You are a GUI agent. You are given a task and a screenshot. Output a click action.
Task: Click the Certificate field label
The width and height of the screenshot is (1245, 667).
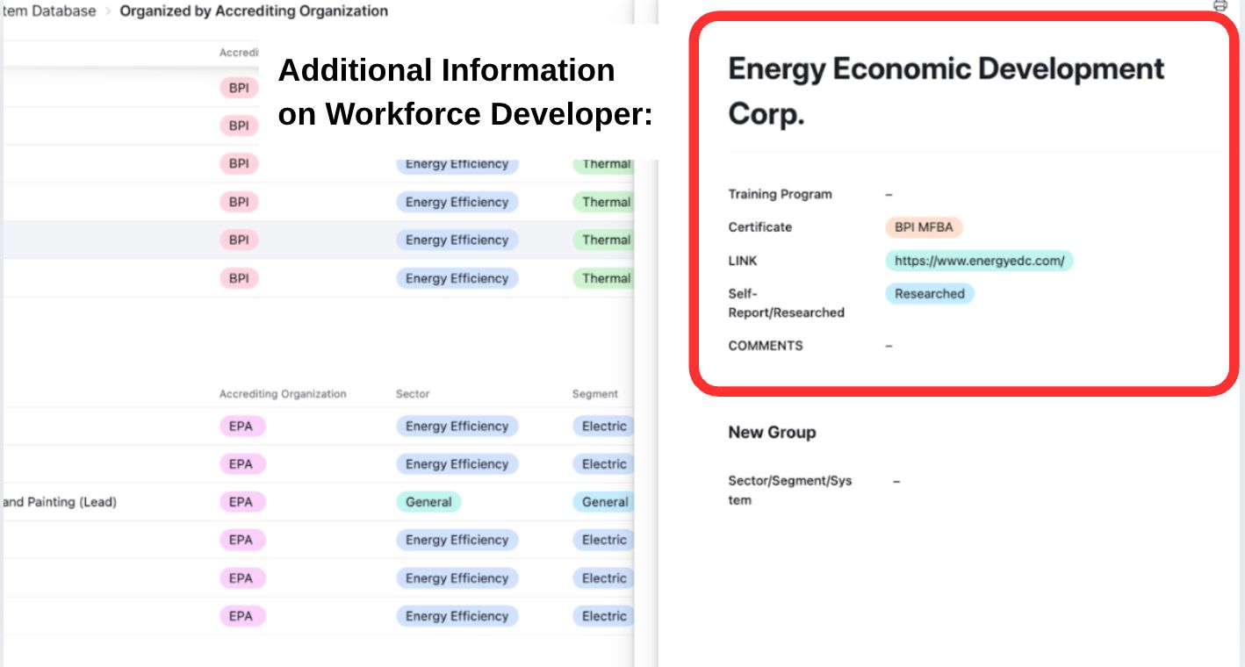(x=759, y=227)
